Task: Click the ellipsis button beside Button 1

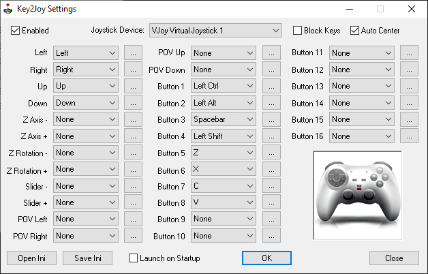Action: (271, 86)
